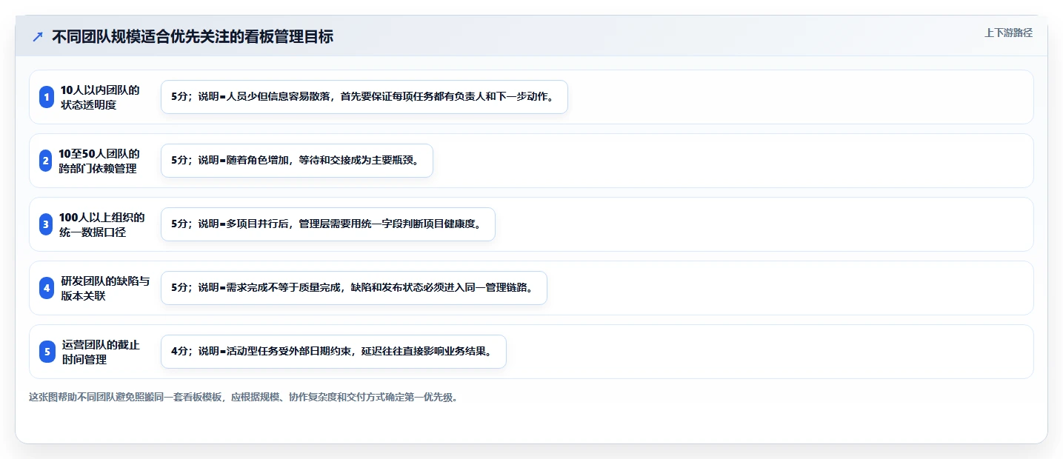This screenshot has height=459, width=1063.
Task: Click the note about 负责人和下一步动作
Action: [x=364, y=97]
